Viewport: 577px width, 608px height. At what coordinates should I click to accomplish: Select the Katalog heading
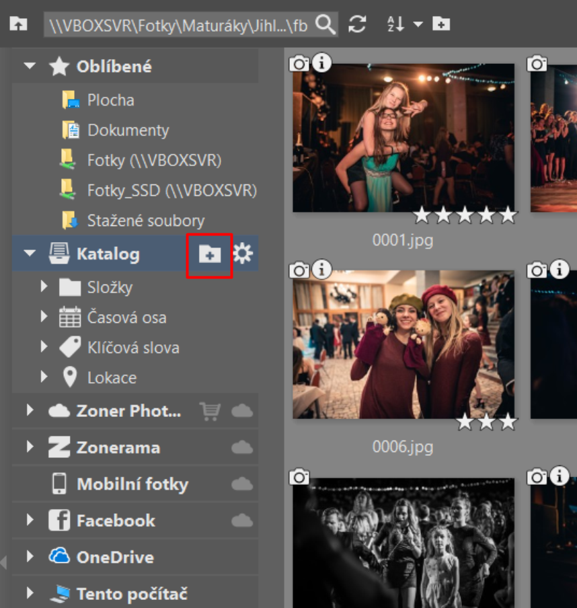tap(108, 254)
